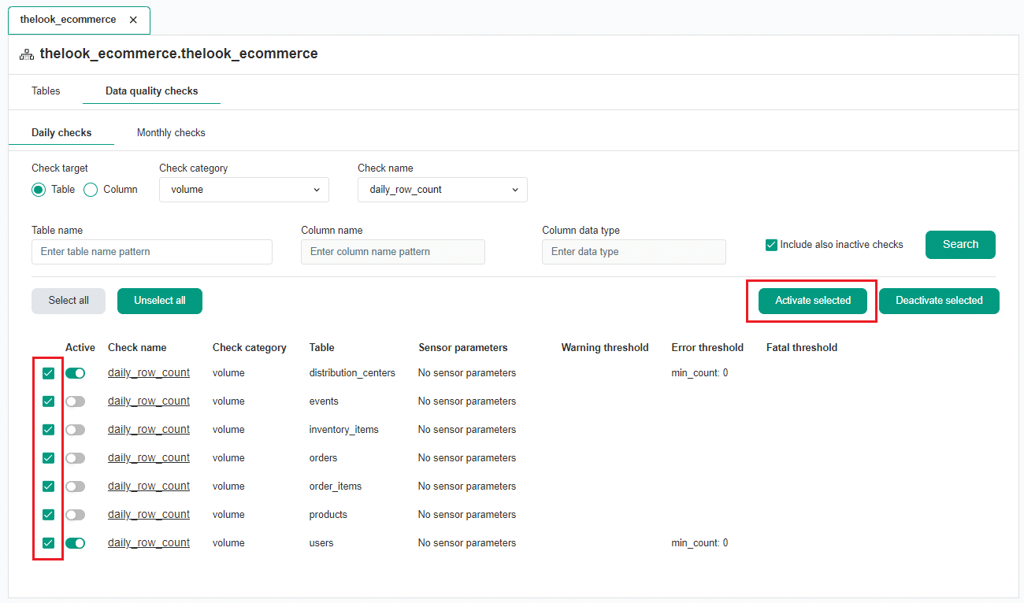Close the thelook_ecommerce tab with the X icon

pyautogui.click(x=133, y=20)
